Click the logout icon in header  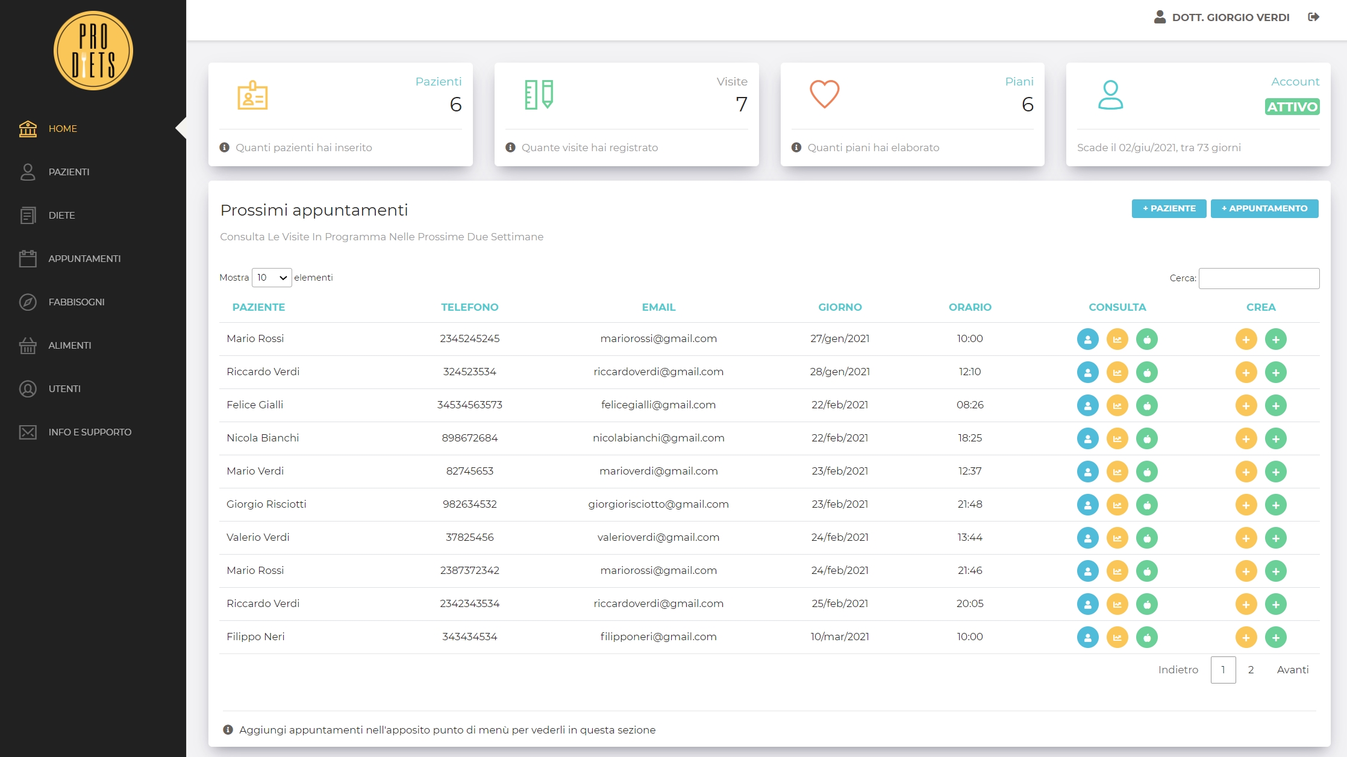point(1314,17)
